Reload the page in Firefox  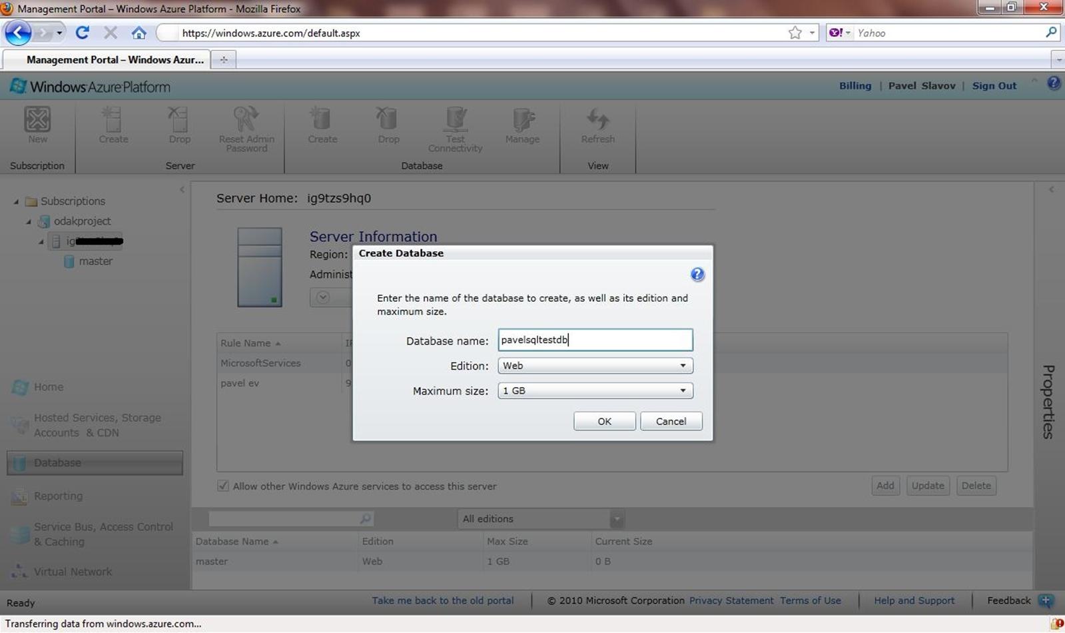[83, 33]
